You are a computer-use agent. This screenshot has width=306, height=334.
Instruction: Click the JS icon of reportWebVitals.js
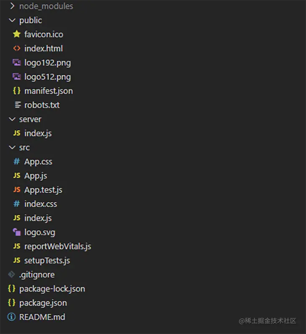point(17,246)
